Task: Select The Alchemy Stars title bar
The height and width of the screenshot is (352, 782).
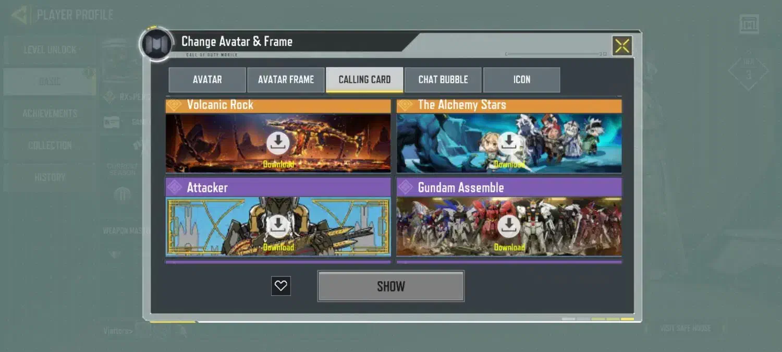Action: (x=509, y=105)
